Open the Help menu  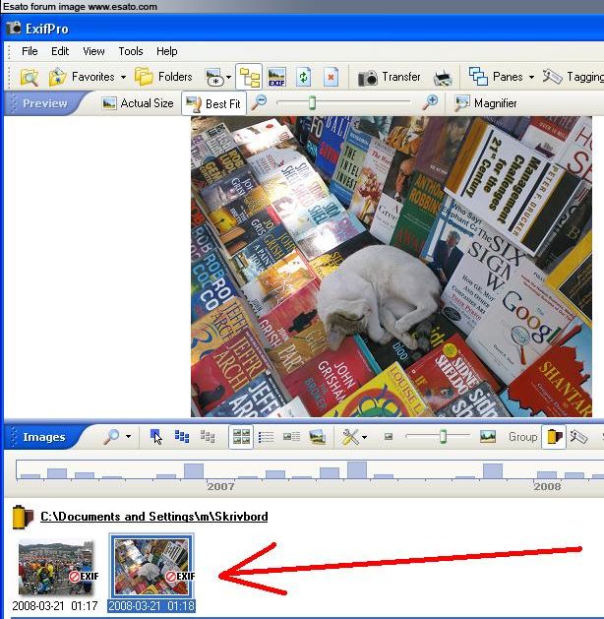point(166,51)
